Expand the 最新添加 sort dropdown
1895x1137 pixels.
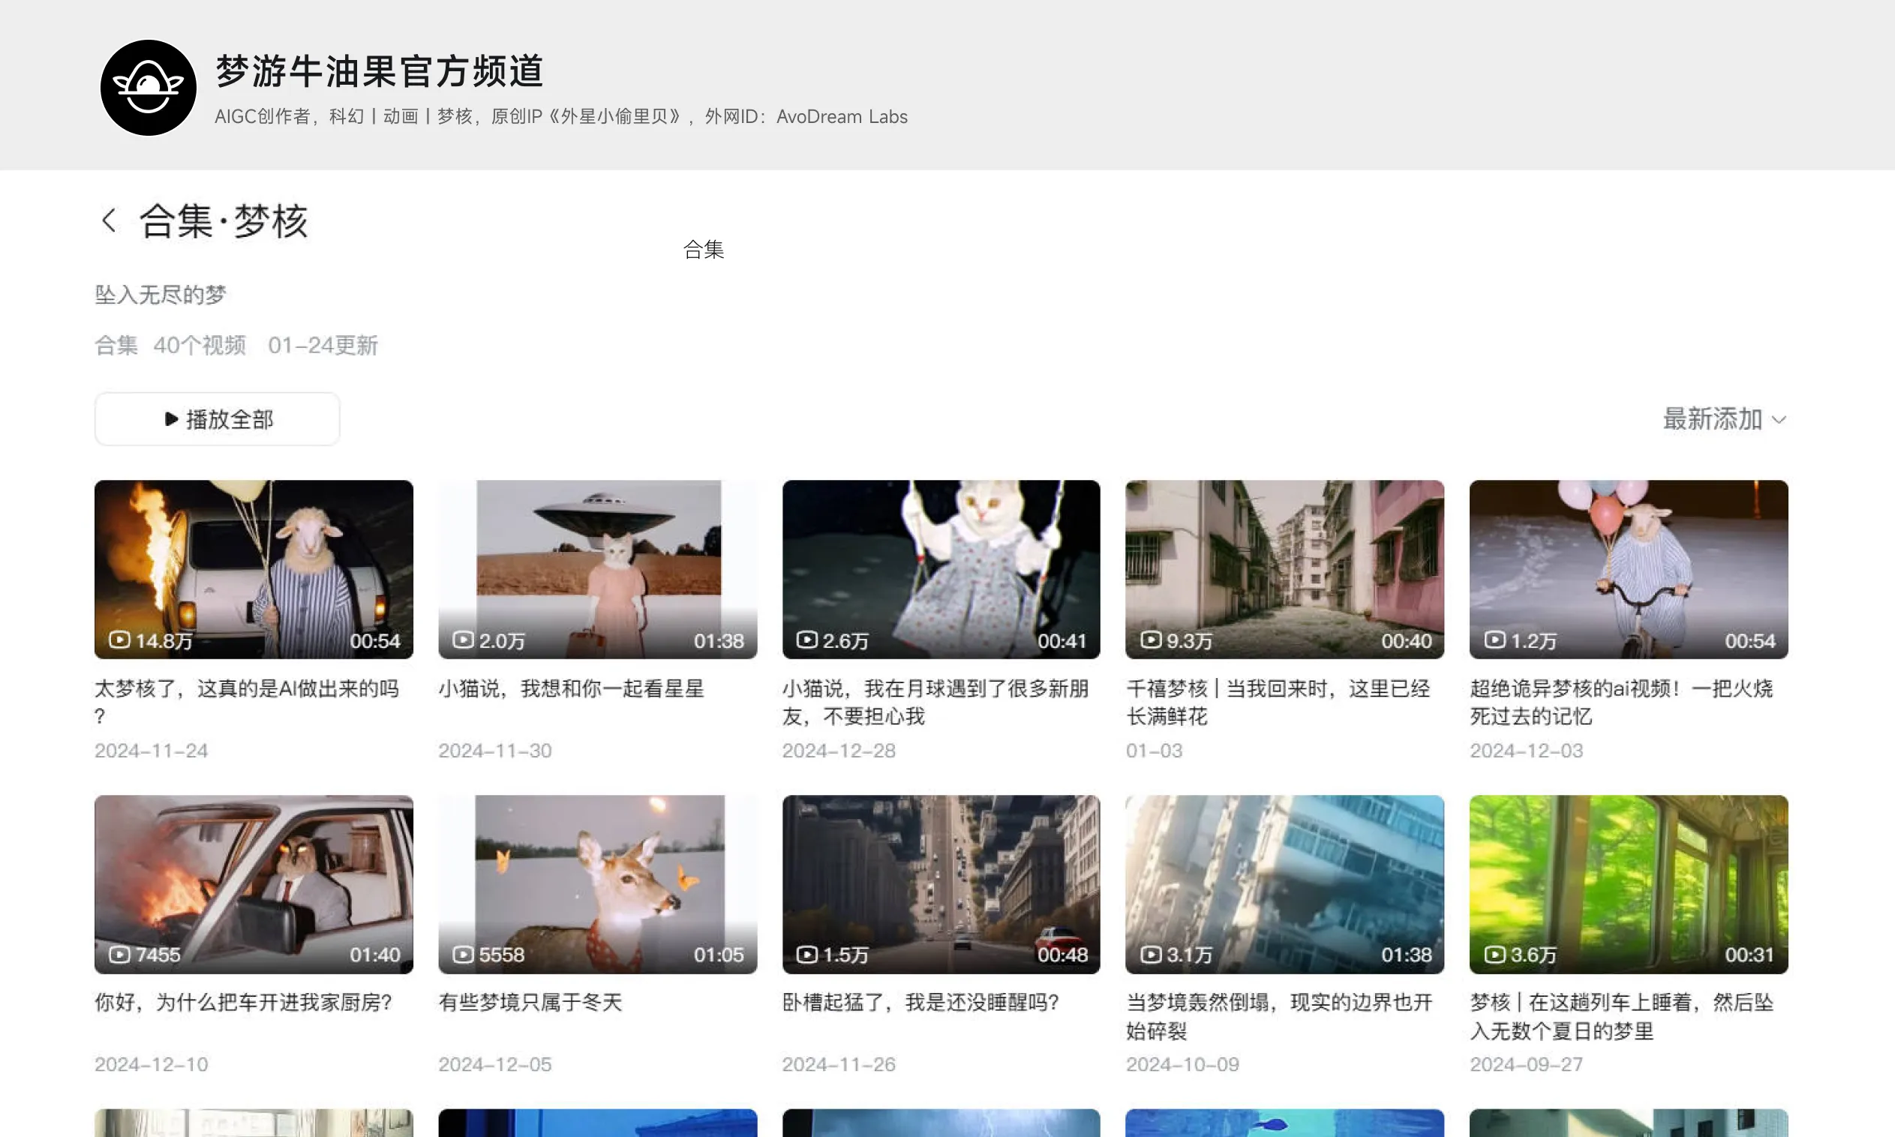[x=1723, y=419]
